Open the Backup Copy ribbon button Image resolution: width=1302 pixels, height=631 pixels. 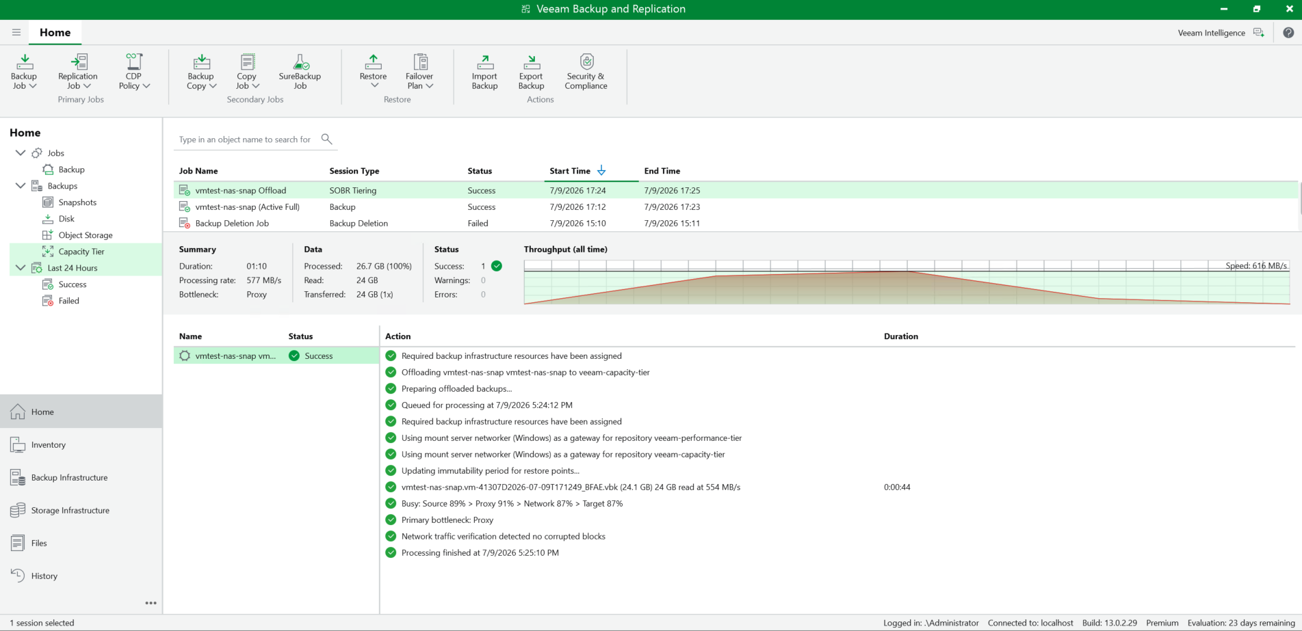(201, 72)
